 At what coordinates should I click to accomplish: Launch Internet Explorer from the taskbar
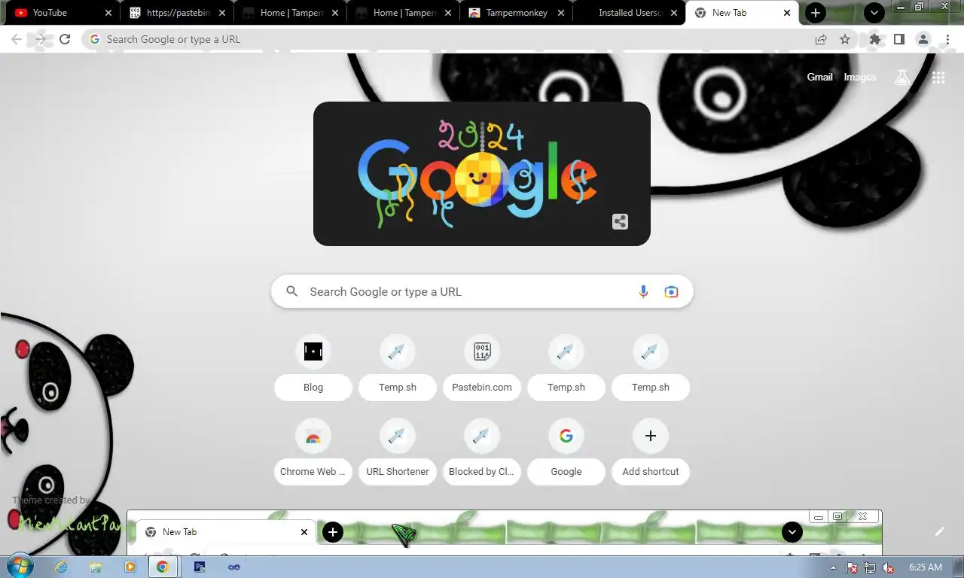(x=62, y=567)
